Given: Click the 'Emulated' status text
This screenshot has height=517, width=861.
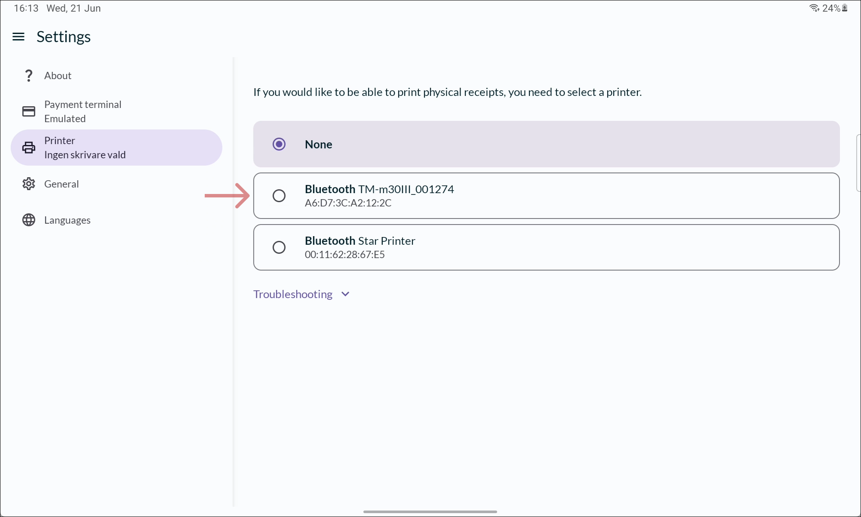Looking at the screenshot, I should [65, 119].
